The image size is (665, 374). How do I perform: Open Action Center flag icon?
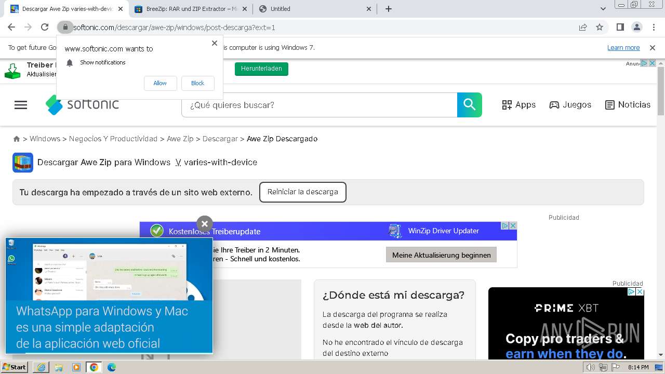pyautogui.click(x=616, y=367)
